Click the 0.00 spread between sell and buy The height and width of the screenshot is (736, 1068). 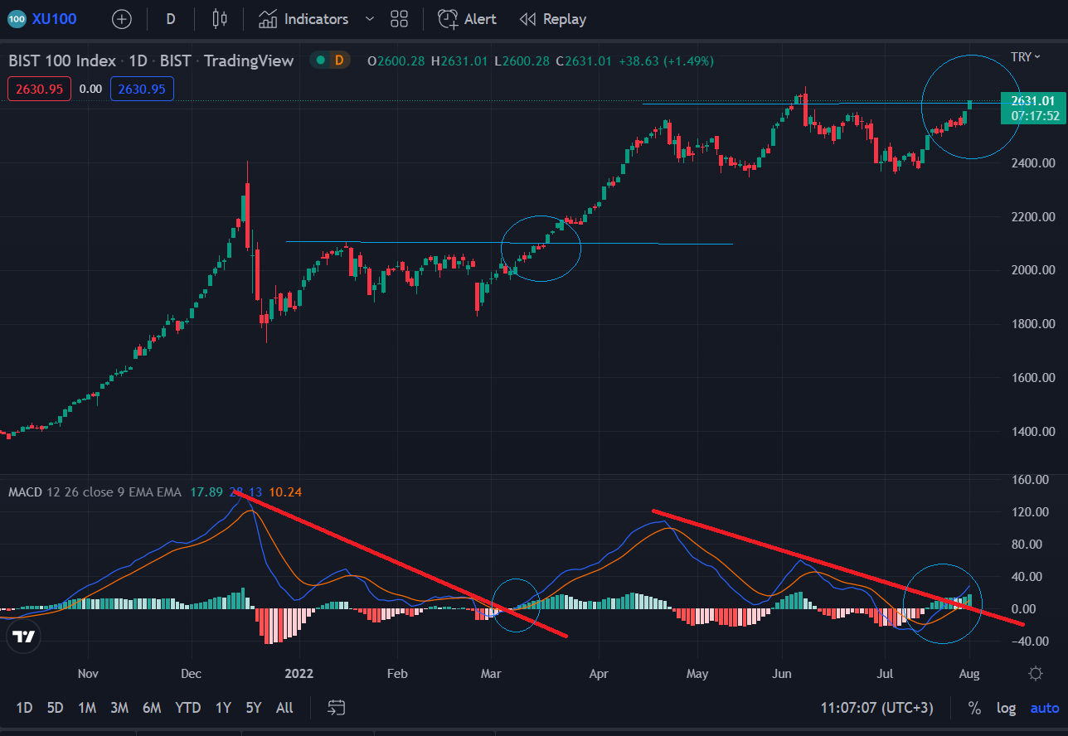pos(90,89)
